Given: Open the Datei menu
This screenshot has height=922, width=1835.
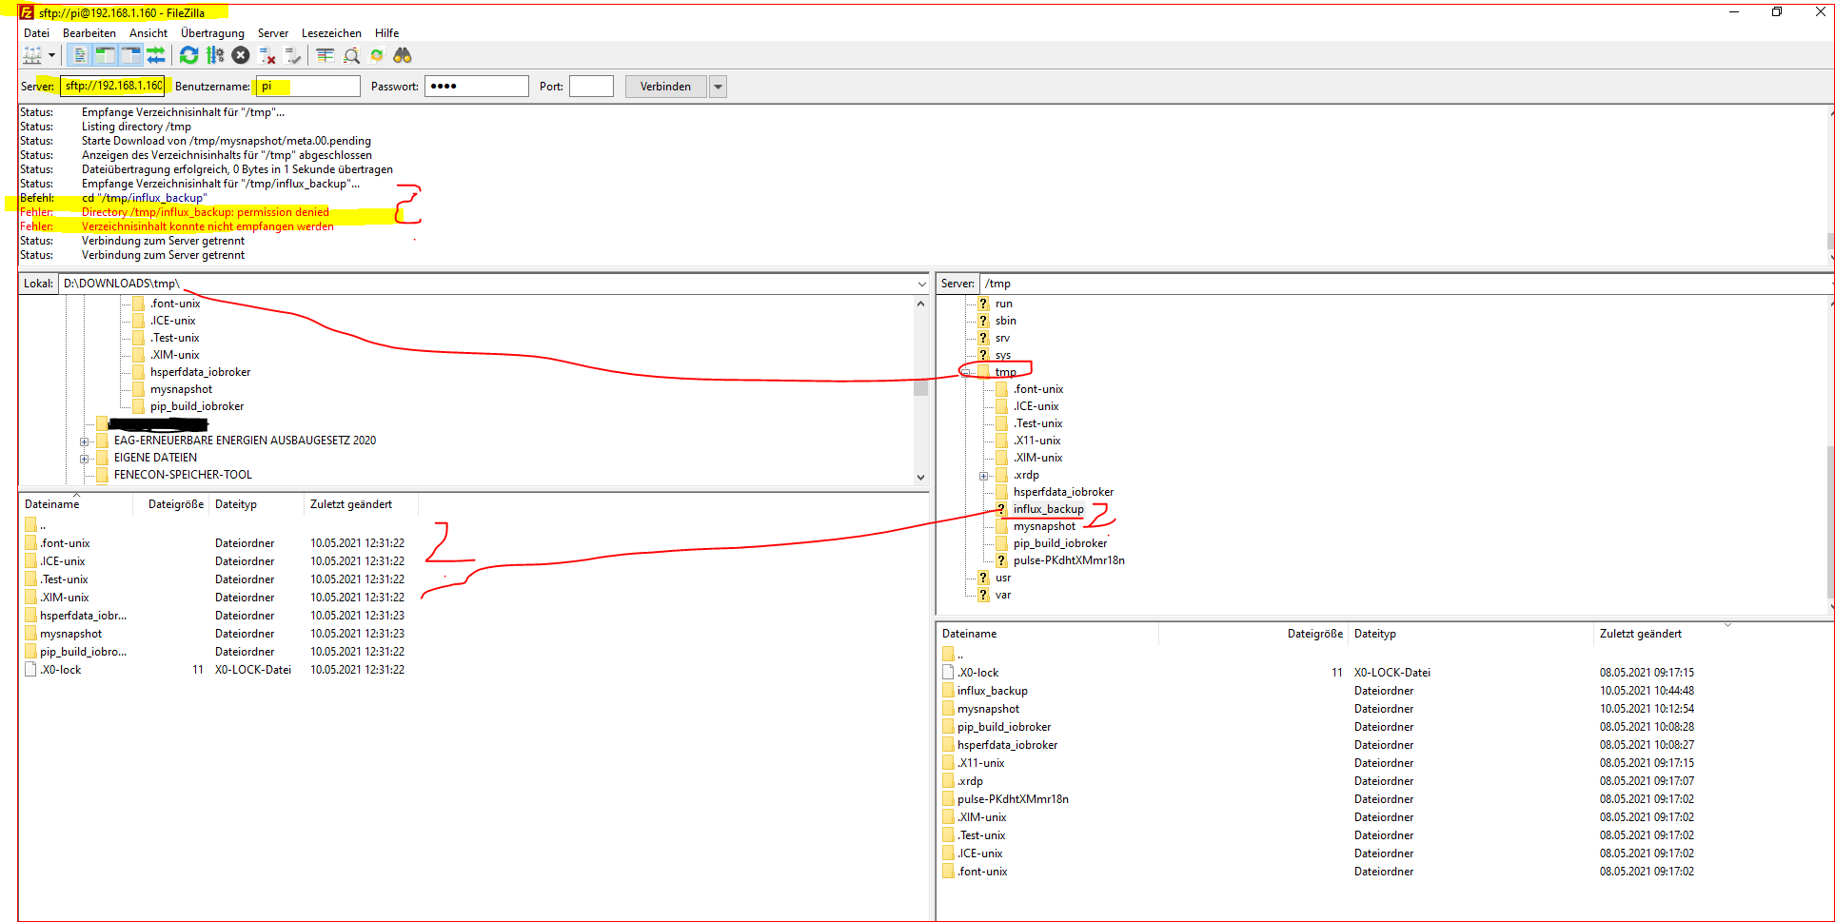Looking at the screenshot, I should point(36,33).
